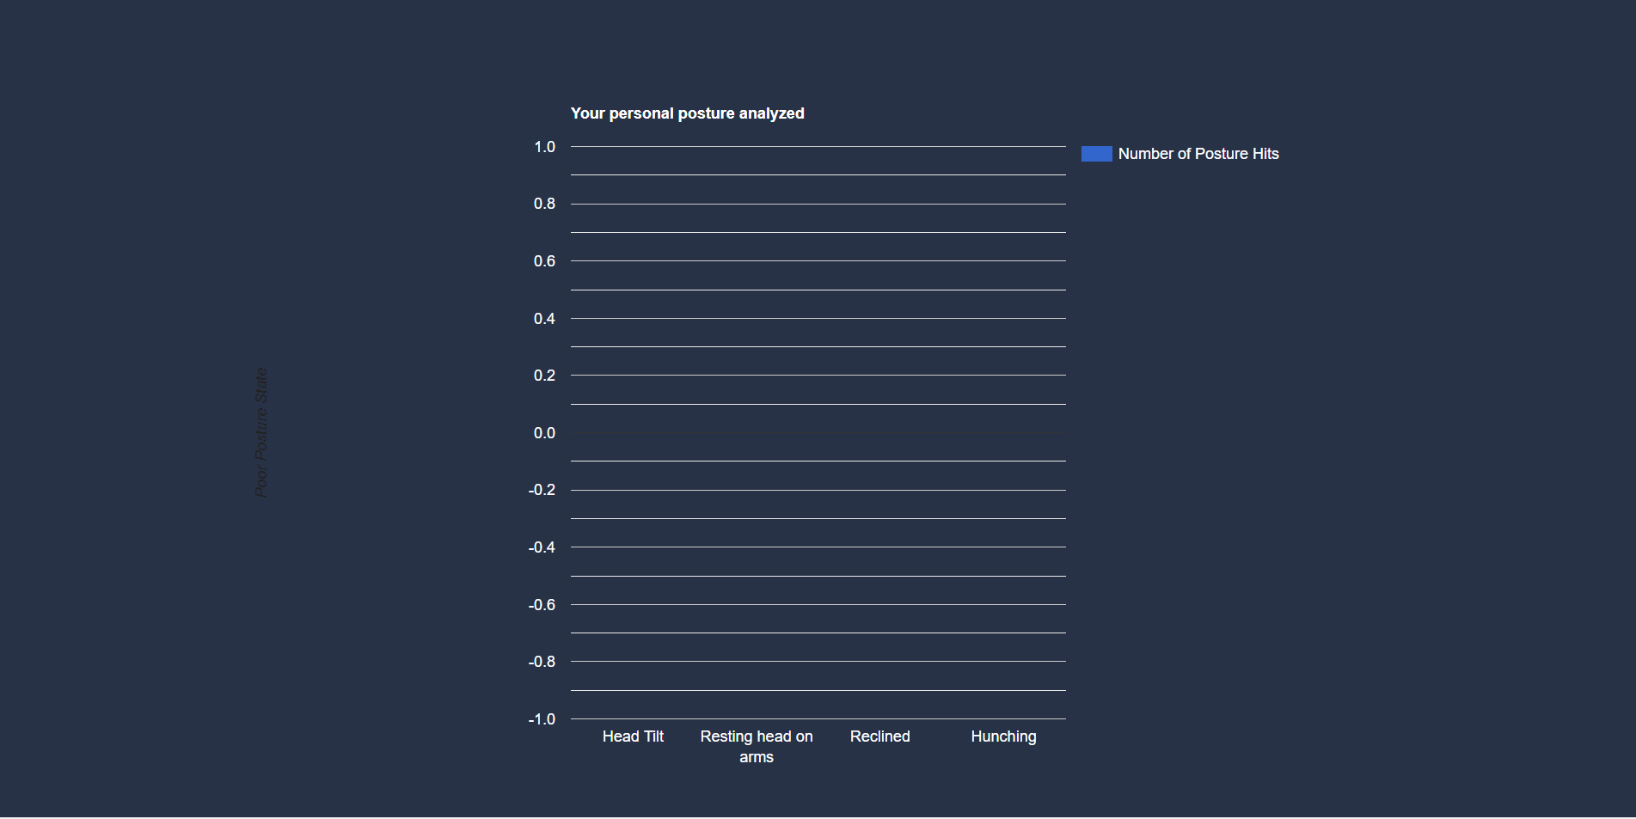Click the Reclined category label

(879, 736)
